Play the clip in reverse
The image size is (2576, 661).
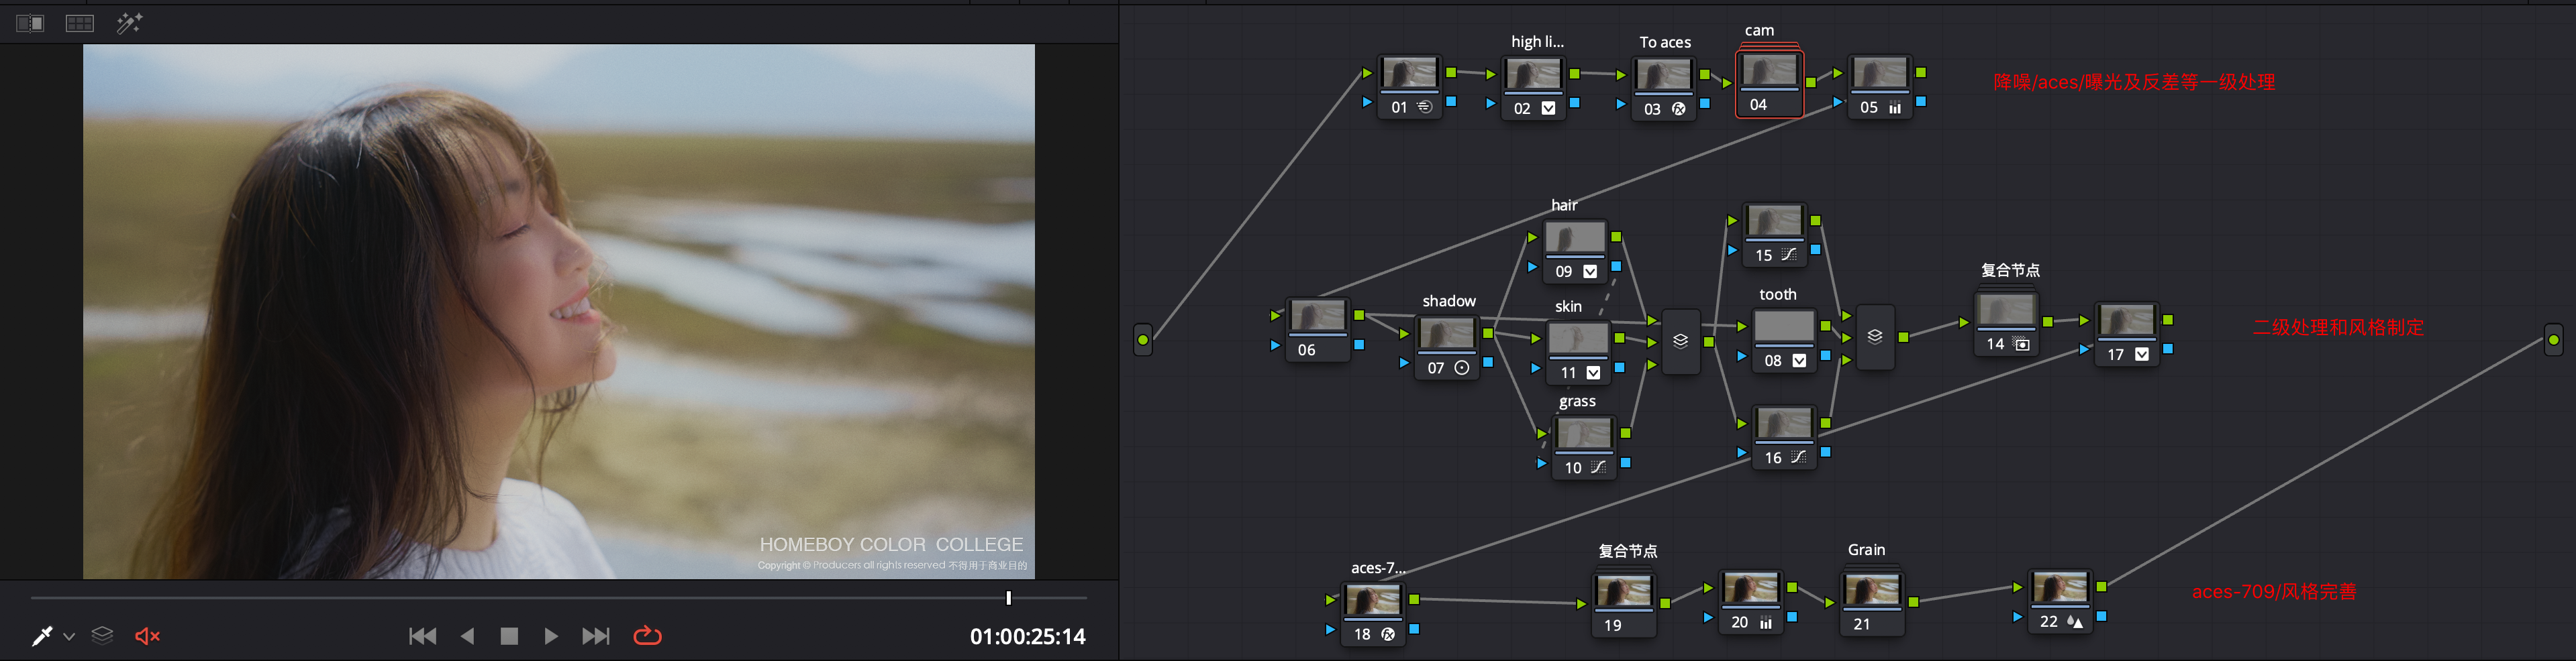coord(467,636)
